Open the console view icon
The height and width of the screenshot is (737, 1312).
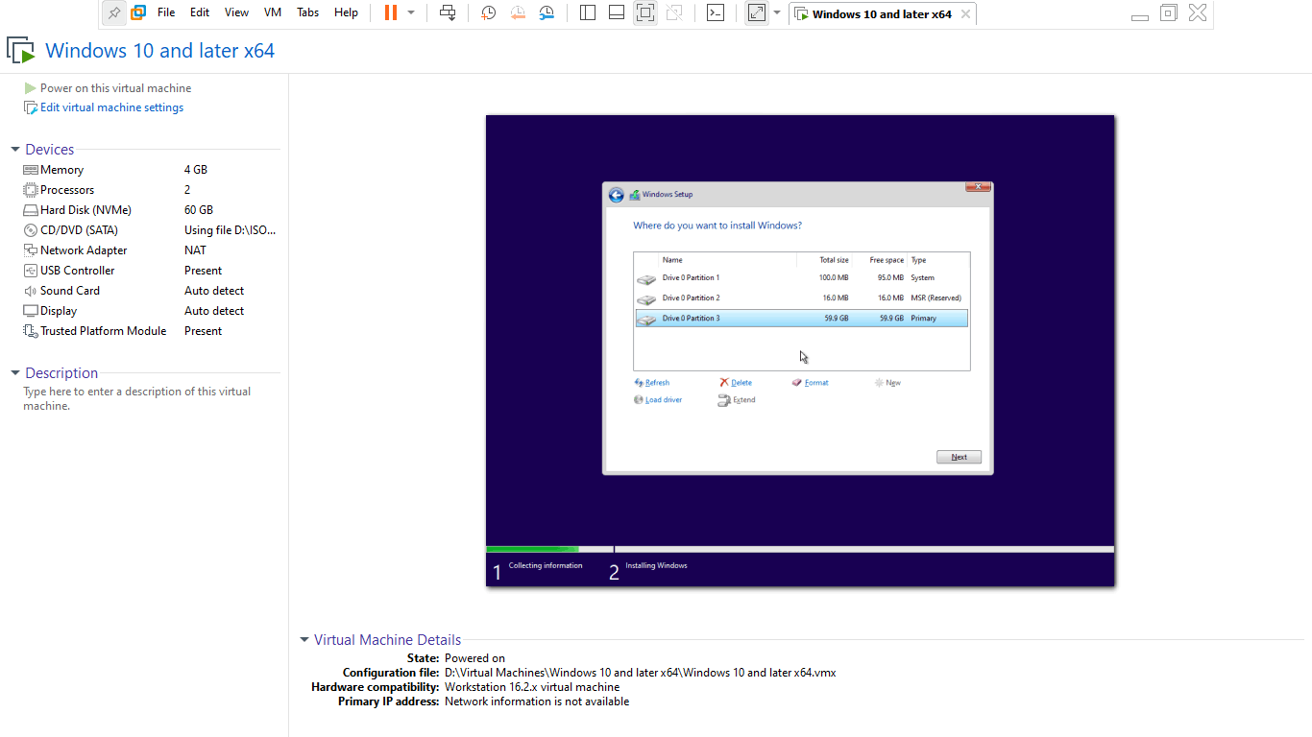[716, 13]
